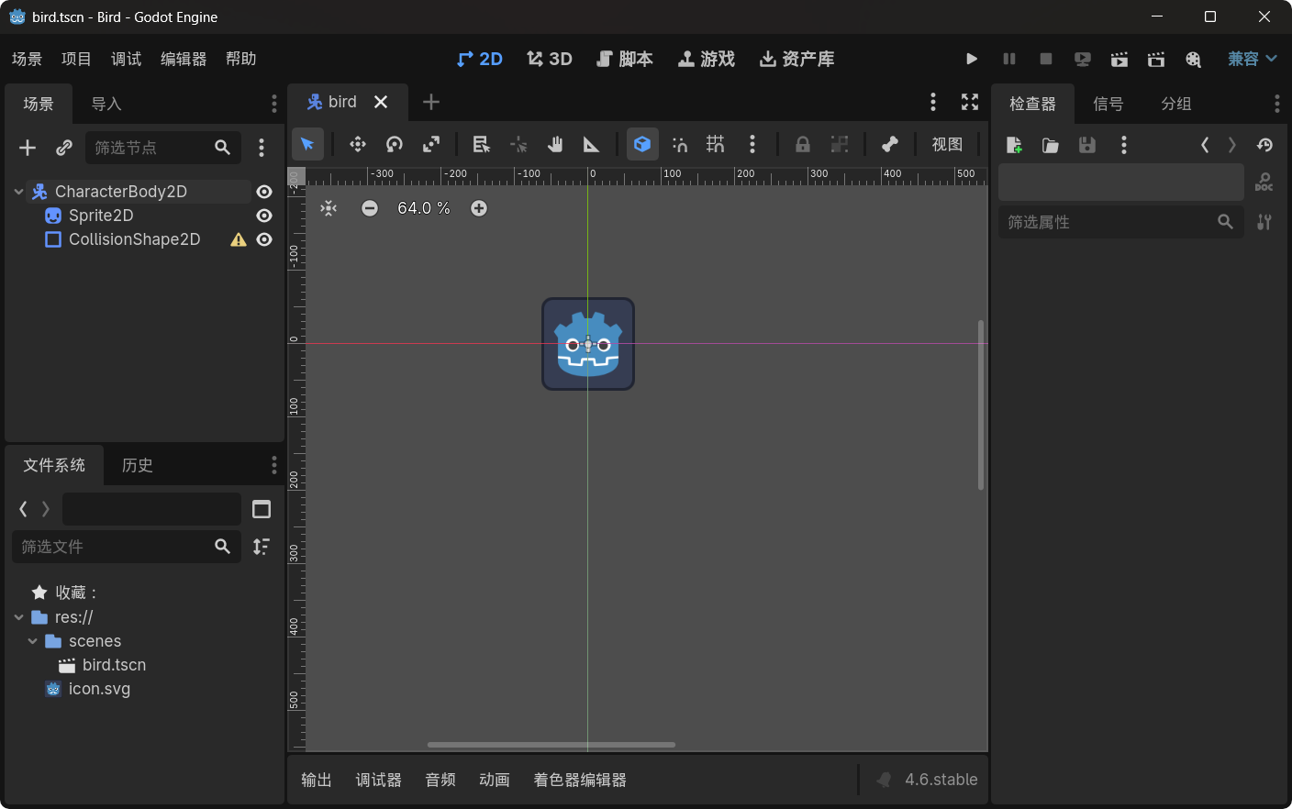Image resolution: width=1292 pixels, height=809 pixels.
Task: Center the view with the reset zoom icon
Action: 329,208
